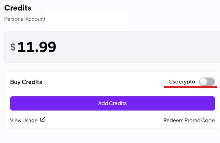The height and width of the screenshot is (143, 220).
Task: Click the red underline beneath Use crypto
Action: pyautogui.click(x=190, y=87)
